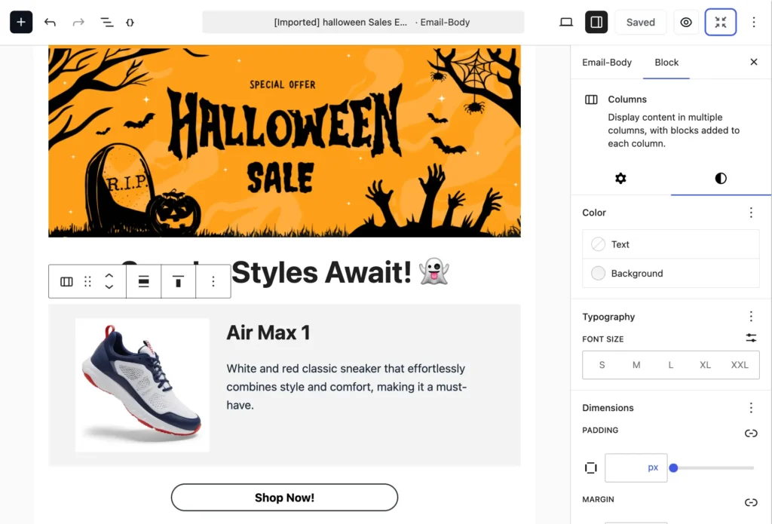Pick the Background color swatch

598,274
